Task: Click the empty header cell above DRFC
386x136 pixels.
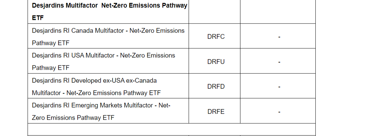Action: [x=215, y=12]
